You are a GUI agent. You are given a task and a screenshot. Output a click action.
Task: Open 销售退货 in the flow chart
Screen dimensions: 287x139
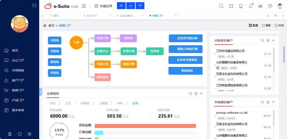(x=103, y=77)
